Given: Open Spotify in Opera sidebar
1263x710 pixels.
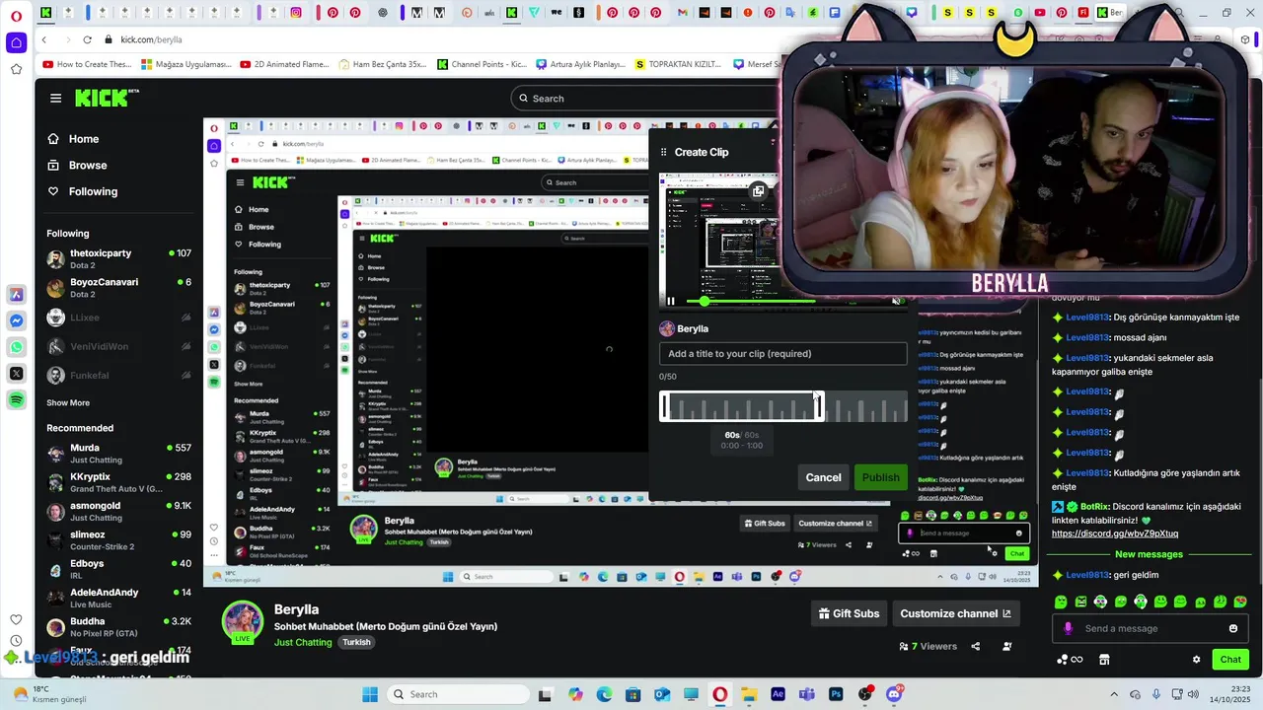Looking at the screenshot, I should coord(16,399).
